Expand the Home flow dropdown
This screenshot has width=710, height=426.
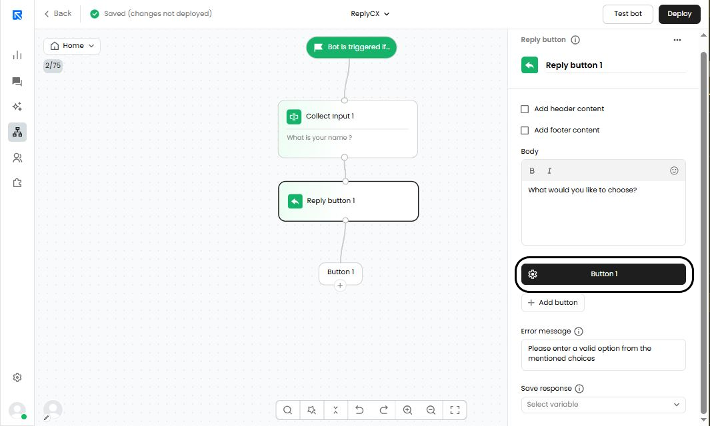tap(72, 46)
